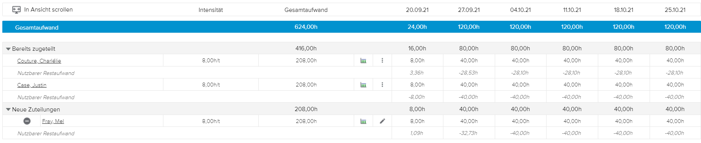Collapse the Bereits zugeteilt section
This screenshot has width=701, height=143.
(8, 49)
